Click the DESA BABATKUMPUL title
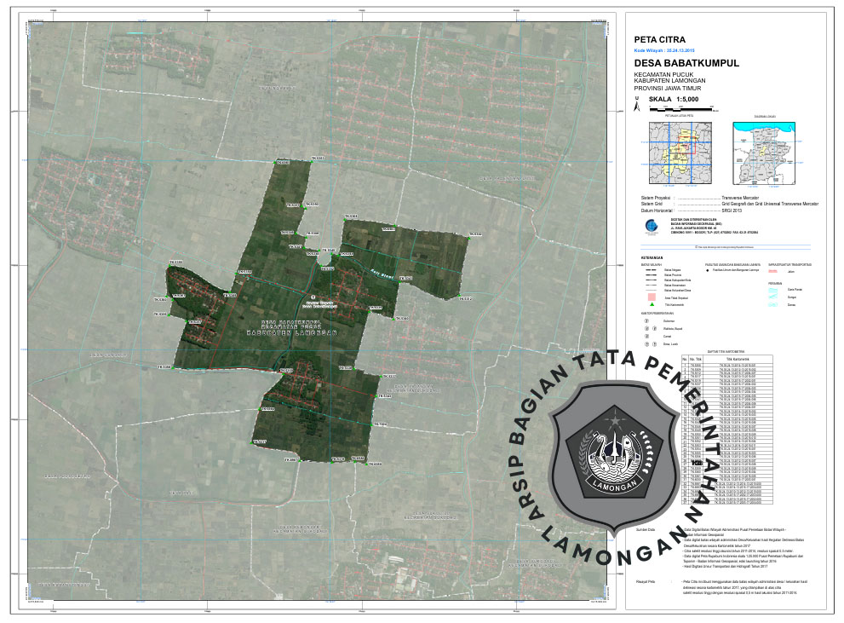This screenshot has width=844, height=623. (686, 64)
